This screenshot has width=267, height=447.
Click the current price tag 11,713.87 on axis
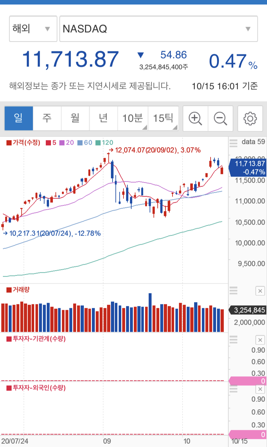pos(247,168)
